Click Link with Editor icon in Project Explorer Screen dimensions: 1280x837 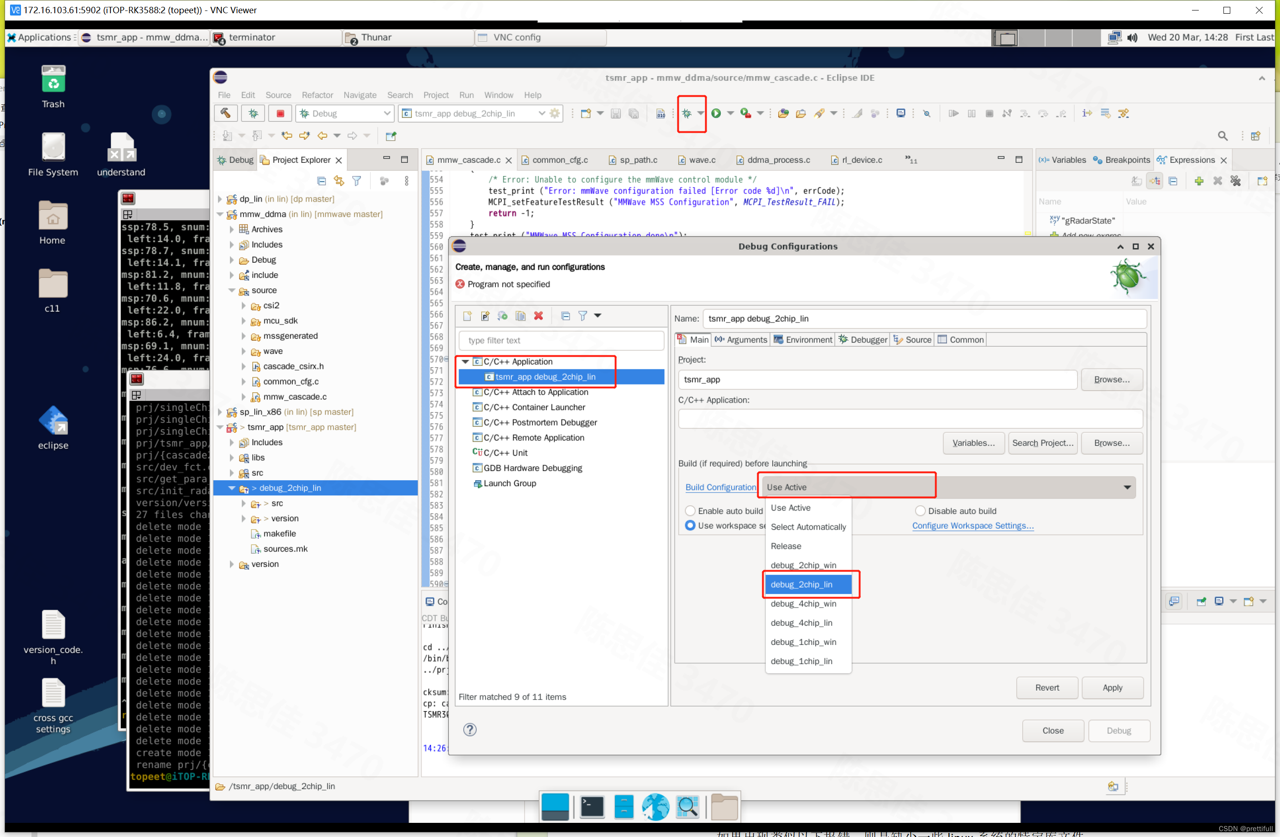pos(339,181)
